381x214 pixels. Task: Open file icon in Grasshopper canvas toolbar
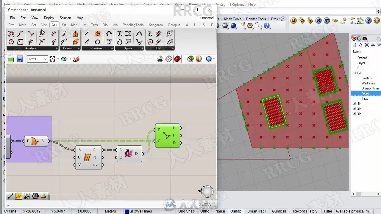pos(11,59)
